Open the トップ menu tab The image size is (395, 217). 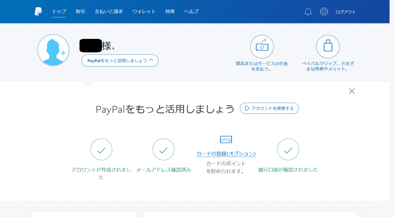[x=59, y=12]
